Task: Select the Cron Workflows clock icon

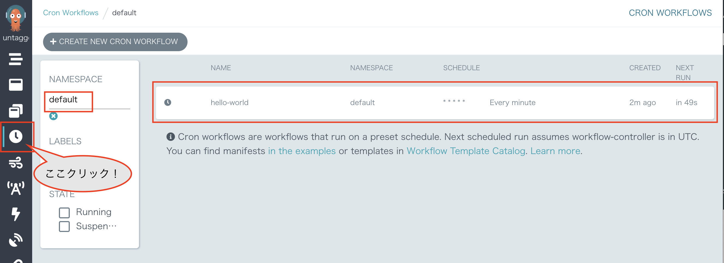Action: point(16,136)
